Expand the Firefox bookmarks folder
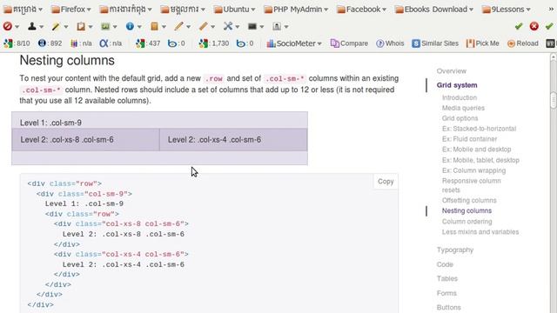The image size is (557, 313). click(x=71, y=10)
